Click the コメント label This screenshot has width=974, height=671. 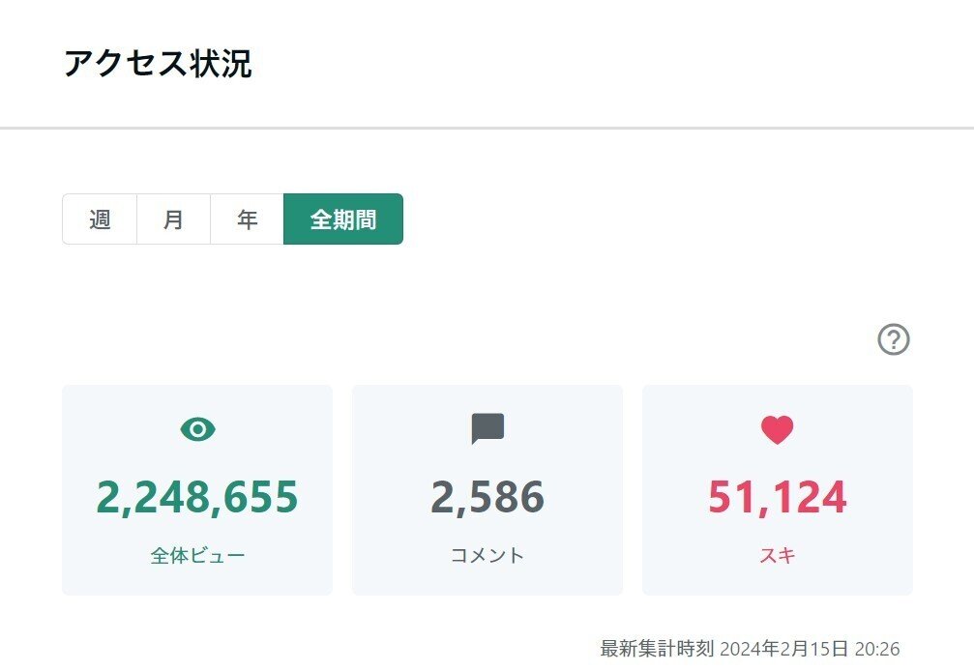coord(487,555)
